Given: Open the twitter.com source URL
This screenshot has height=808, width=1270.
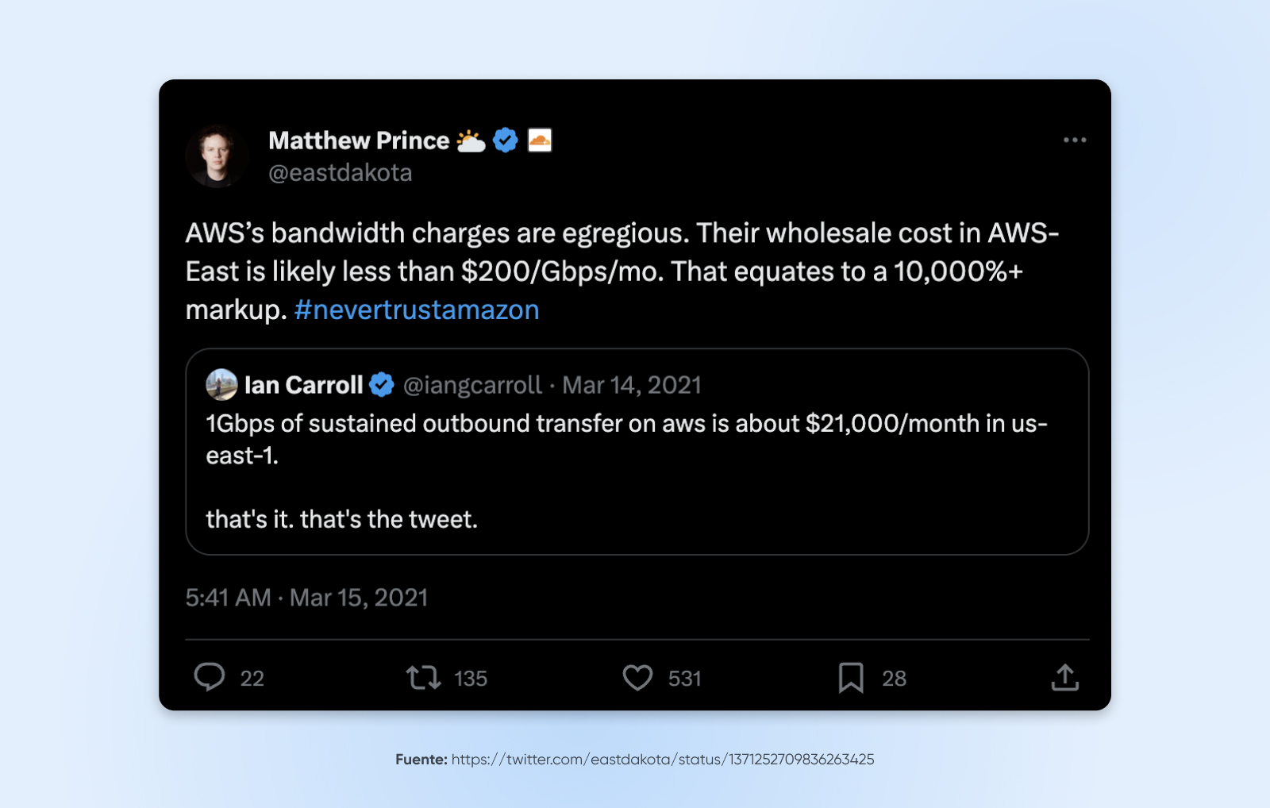Looking at the screenshot, I should coord(661,759).
